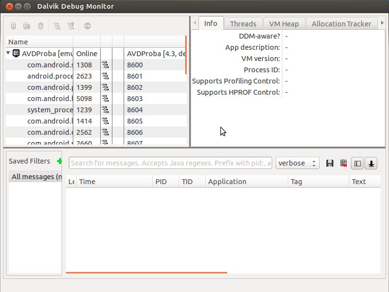Click debug icon in port 8605 row
389x292 pixels.
(106, 121)
